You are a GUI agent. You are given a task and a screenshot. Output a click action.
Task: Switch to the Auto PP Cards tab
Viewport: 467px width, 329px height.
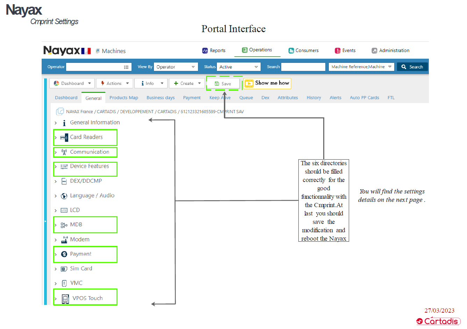365,98
